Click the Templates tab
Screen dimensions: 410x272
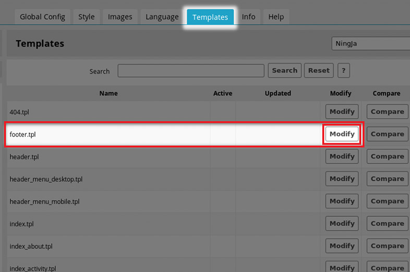210,17
